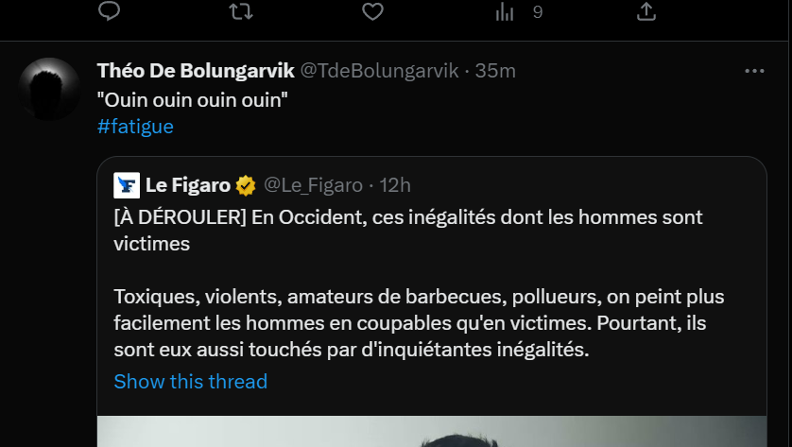Screen dimensions: 792x447
Task: Click the Show this thread link
Action: point(191,382)
